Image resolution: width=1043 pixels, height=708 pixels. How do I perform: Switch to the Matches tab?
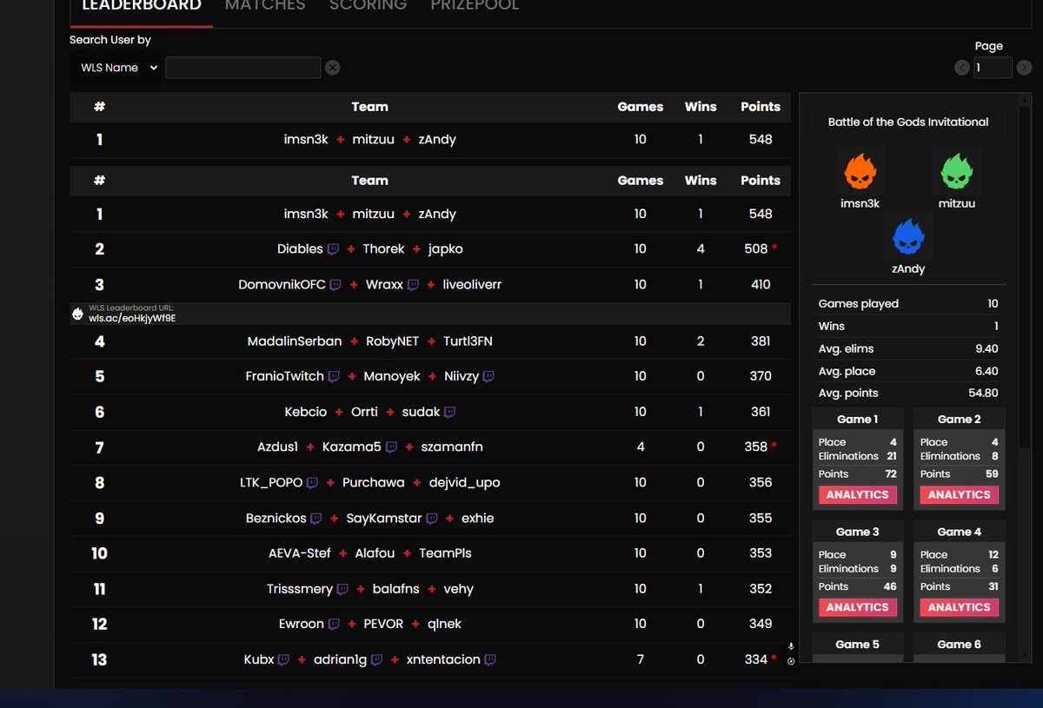coord(265,5)
